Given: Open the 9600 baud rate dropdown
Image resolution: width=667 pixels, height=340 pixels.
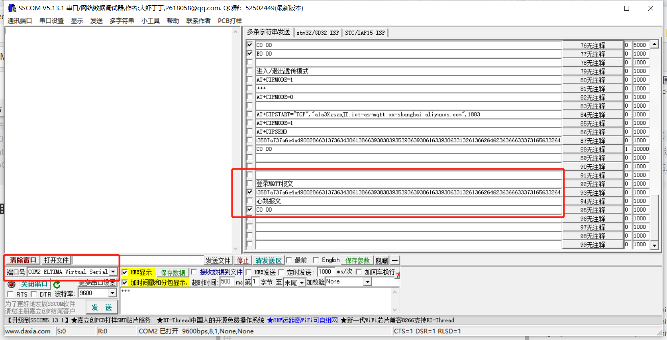Looking at the screenshot, I should pos(112,293).
